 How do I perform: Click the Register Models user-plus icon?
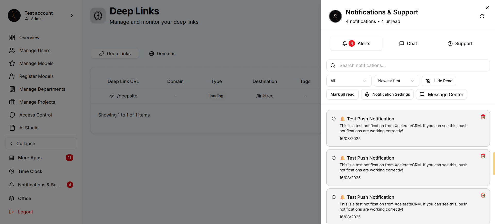pyautogui.click(x=12, y=76)
